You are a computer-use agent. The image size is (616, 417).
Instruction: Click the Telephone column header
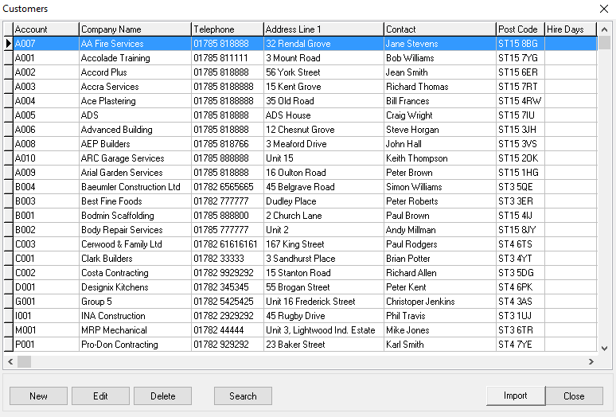point(228,29)
